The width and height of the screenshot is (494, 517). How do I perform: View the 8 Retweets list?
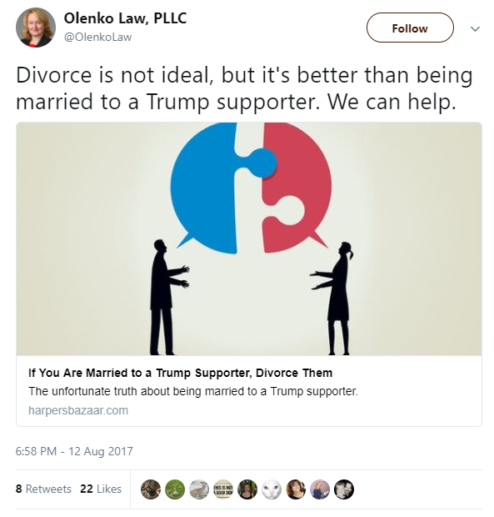click(x=43, y=489)
